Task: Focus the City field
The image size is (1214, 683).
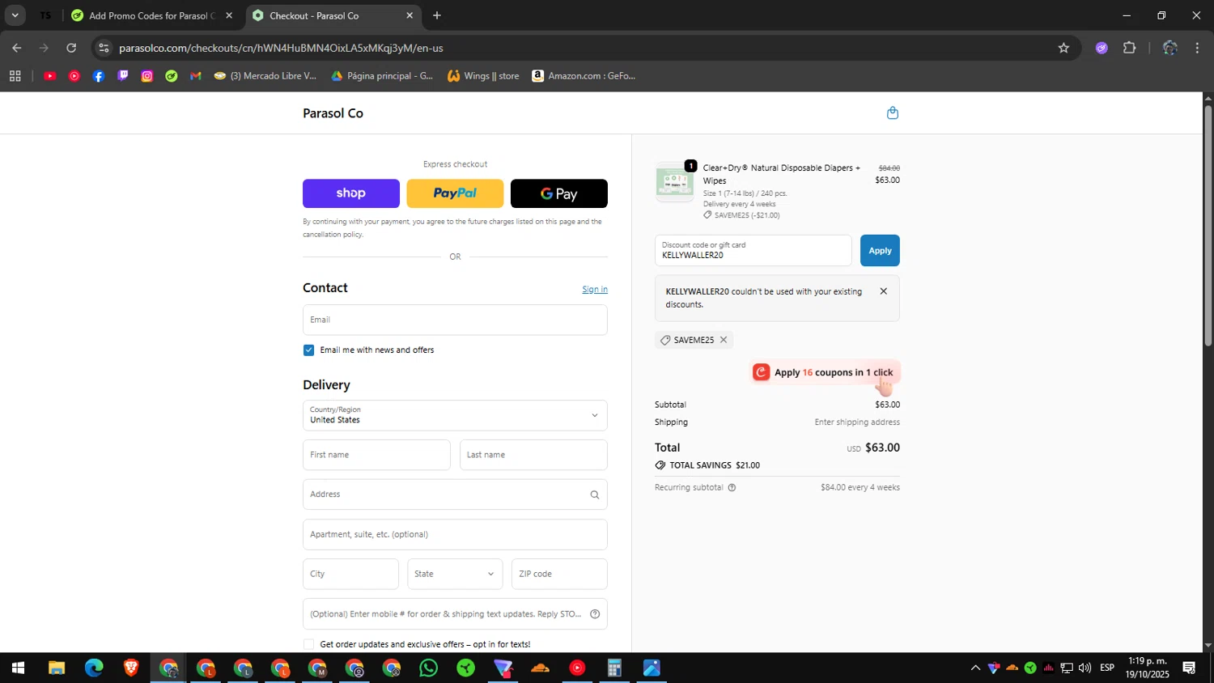Action: (350, 574)
